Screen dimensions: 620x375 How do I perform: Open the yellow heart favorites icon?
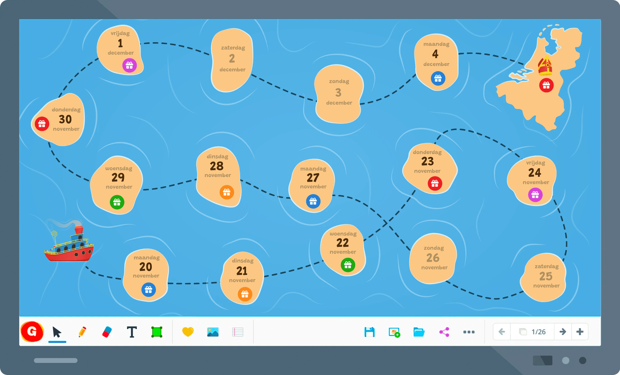(188, 332)
